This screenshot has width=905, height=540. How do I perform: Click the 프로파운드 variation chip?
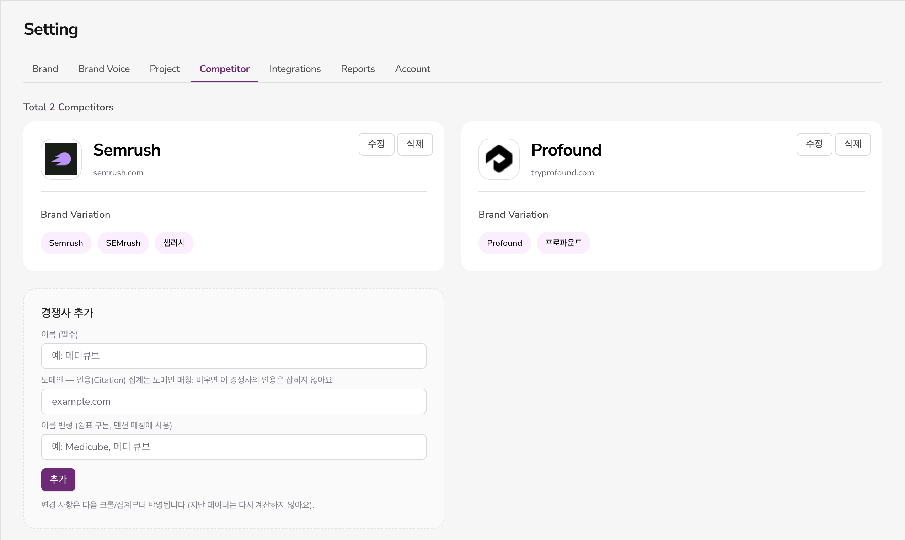pyautogui.click(x=563, y=243)
